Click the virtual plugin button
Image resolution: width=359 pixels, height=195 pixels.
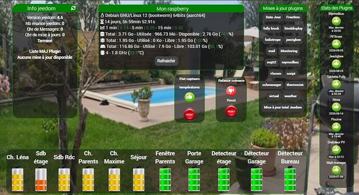(274, 96)
